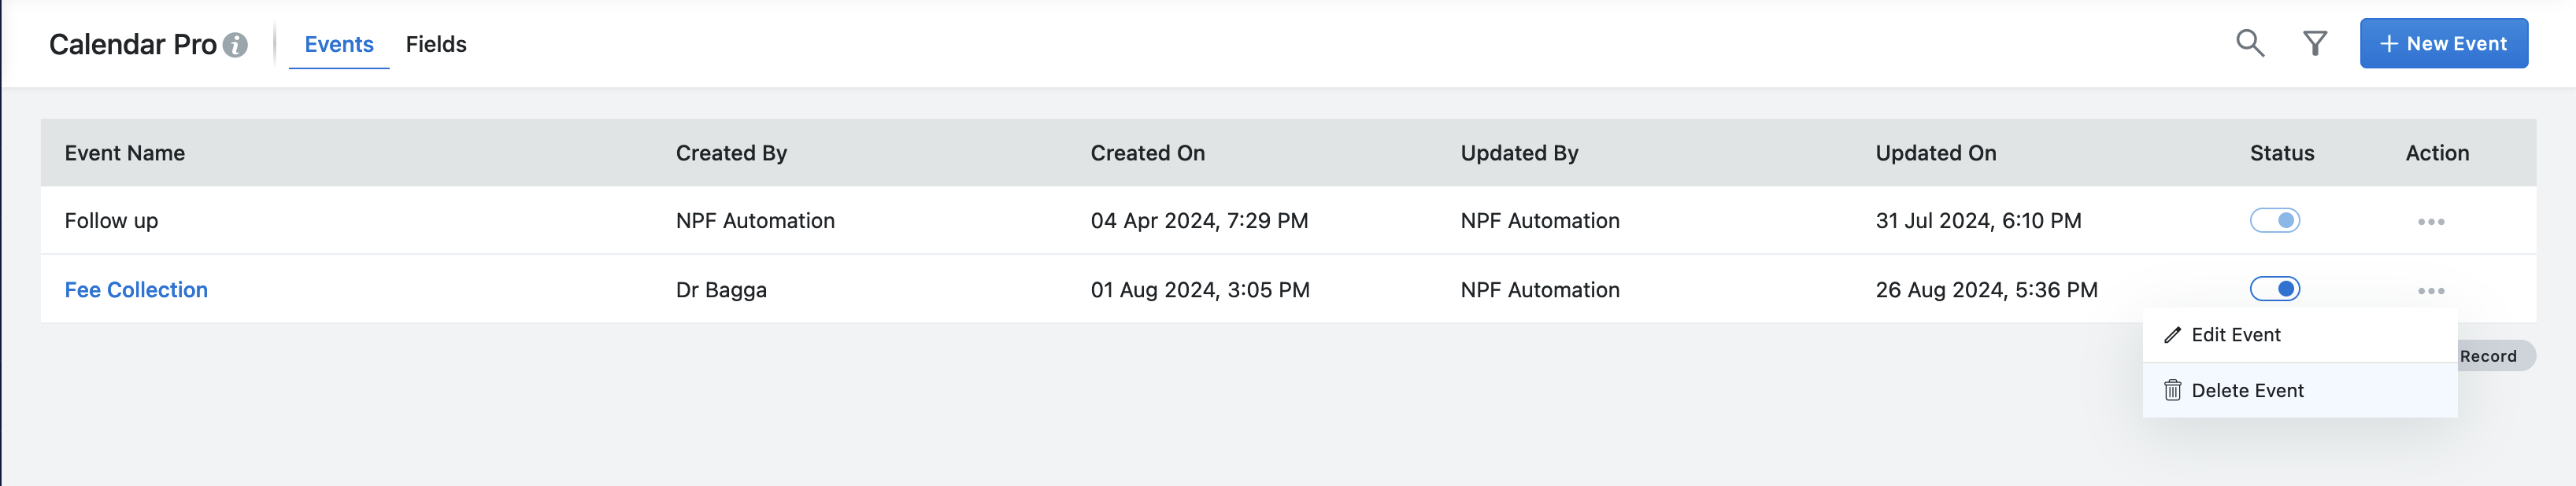
Task: Click the trash icon beside Delete Event
Action: 2172,390
